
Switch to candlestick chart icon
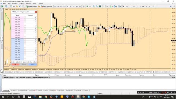click(x=87, y=6)
